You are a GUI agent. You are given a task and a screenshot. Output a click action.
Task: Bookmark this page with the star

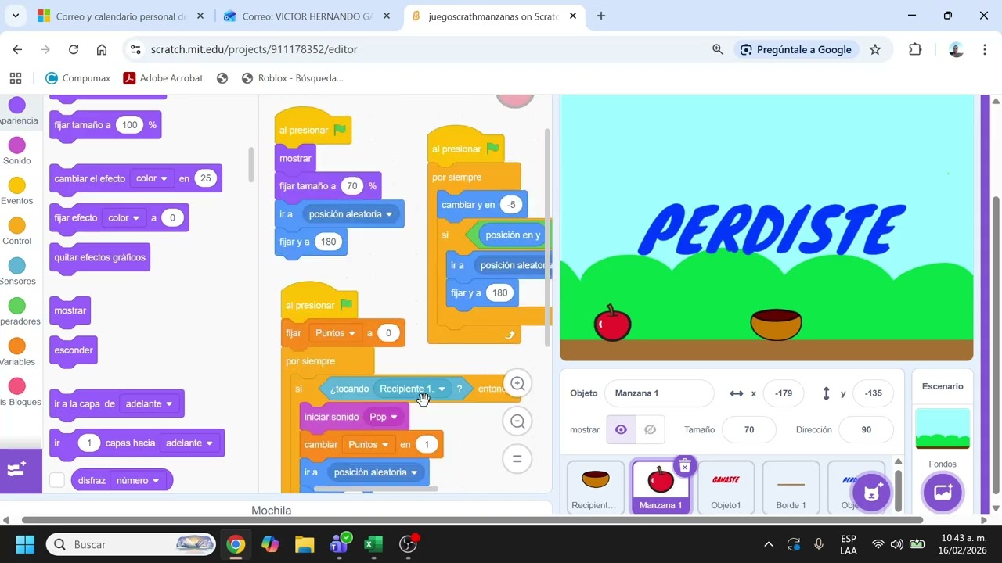tap(875, 49)
